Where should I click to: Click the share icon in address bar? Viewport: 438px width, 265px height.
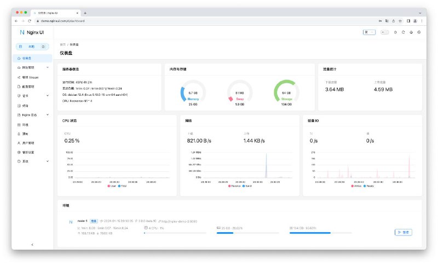tap(393, 21)
